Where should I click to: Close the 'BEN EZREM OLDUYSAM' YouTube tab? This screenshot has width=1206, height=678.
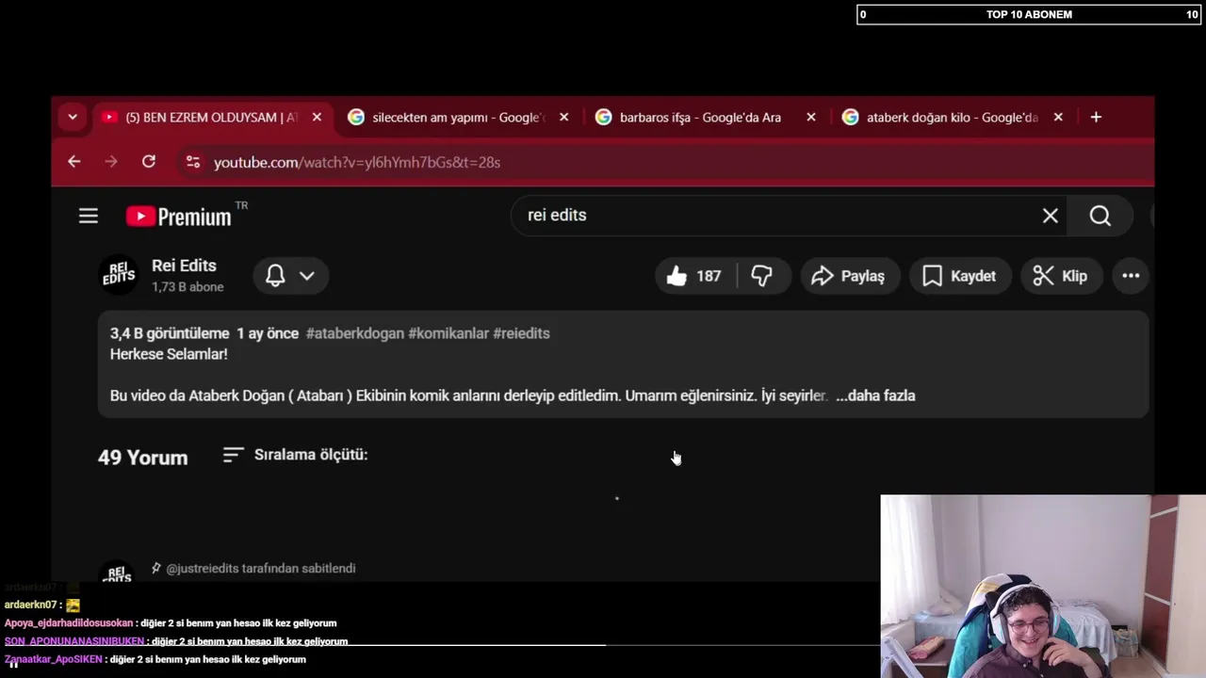click(317, 117)
